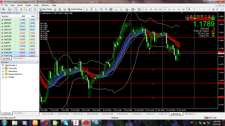This screenshot has width=225, height=126.
Task: Click the tile windows grid icon
Action: point(111,9)
